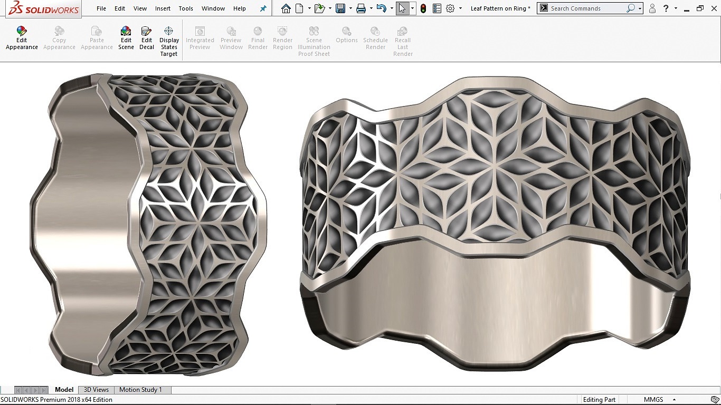721x405 pixels.
Task: Open the File Properties list icon
Action: tap(437, 8)
